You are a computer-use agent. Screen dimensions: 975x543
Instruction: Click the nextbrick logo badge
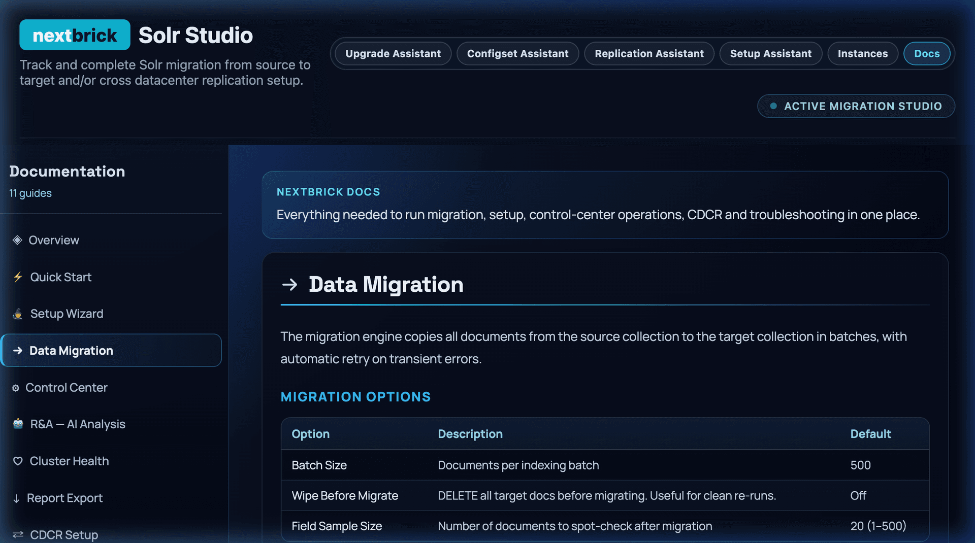pos(75,35)
